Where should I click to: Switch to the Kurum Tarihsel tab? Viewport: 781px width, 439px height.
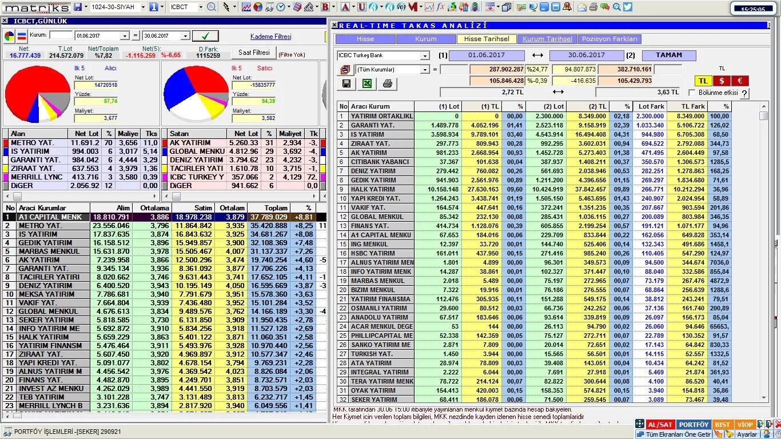[x=547, y=39]
